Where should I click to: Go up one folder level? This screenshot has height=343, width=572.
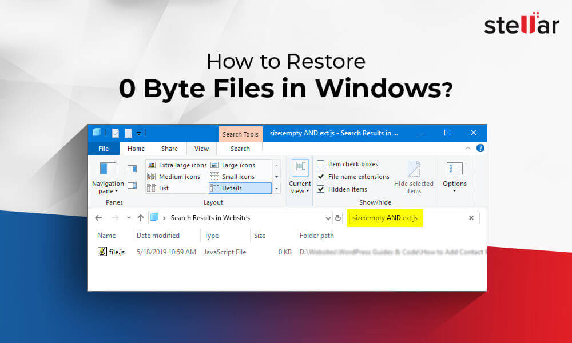(x=140, y=218)
